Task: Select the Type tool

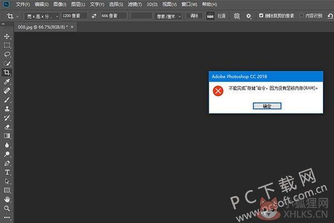Action: (7, 172)
